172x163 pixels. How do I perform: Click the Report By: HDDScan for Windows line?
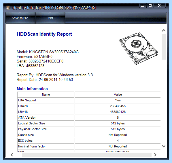tap(55, 75)
